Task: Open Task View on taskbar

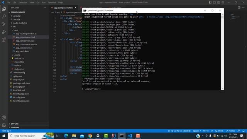Action: [58, 136]
